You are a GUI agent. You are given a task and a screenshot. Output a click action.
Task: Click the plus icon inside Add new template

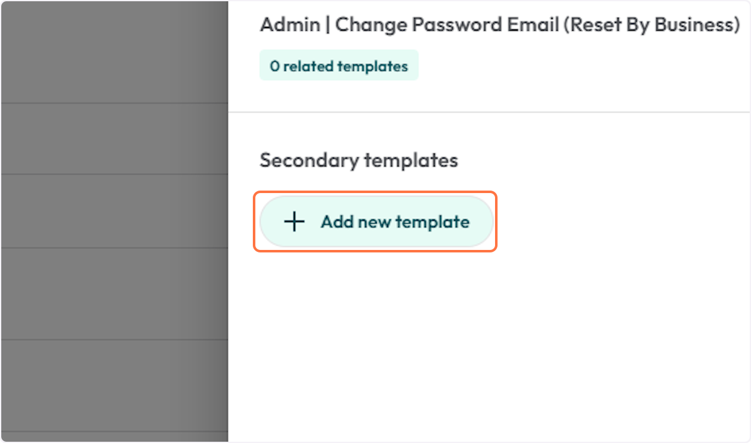(x=294, y=222)
